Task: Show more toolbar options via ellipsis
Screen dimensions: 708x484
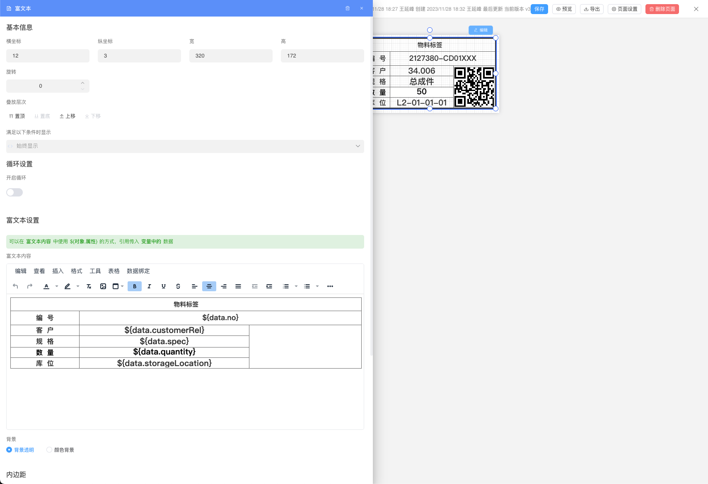Action: point(330,286)
